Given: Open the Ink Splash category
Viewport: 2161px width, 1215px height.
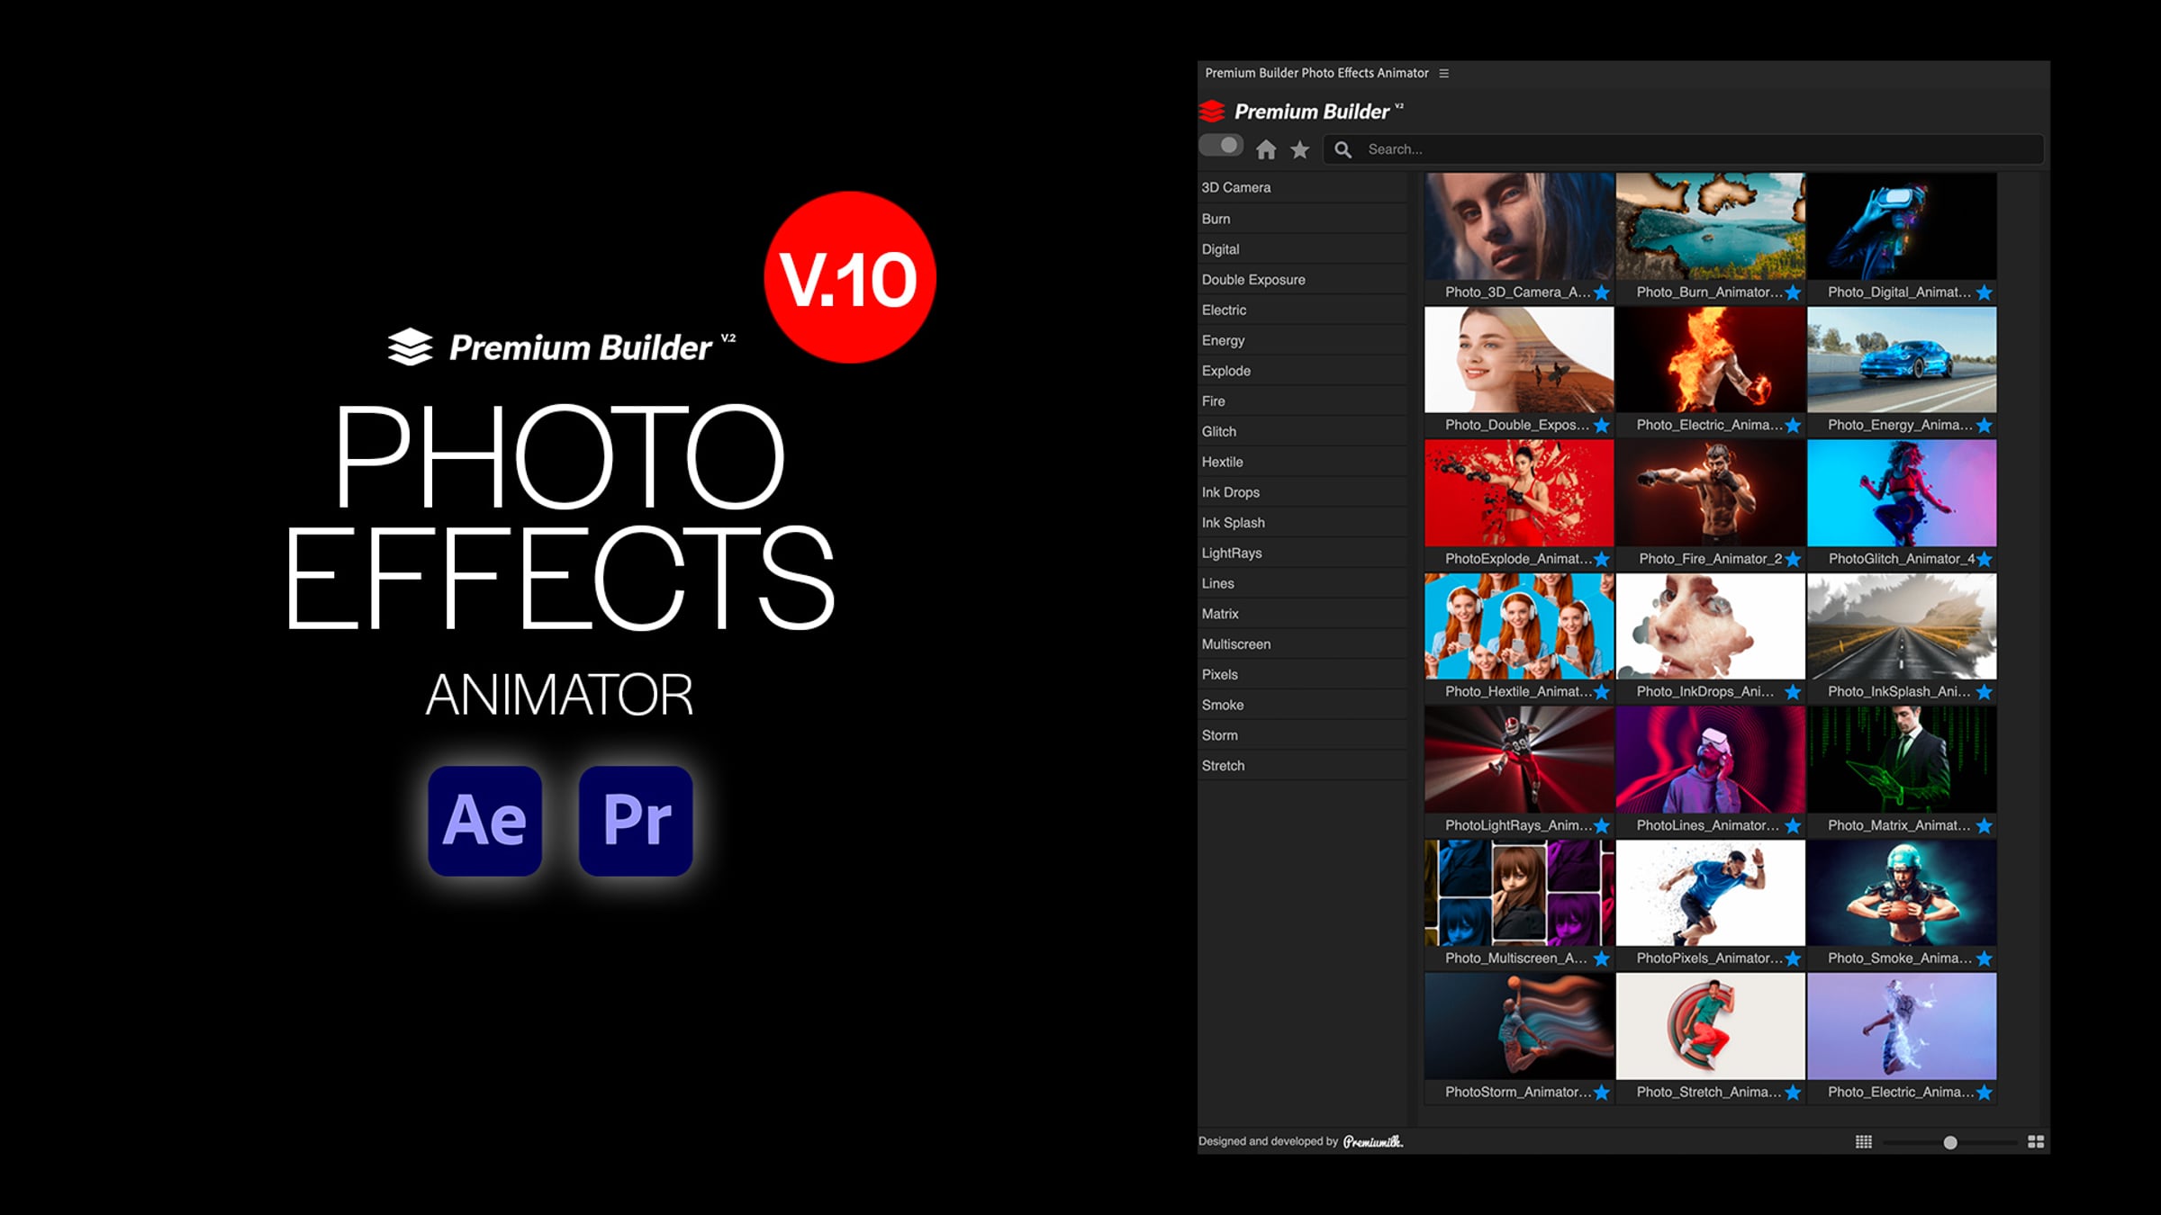Looking at the screenshot, I should [1233, 523].
